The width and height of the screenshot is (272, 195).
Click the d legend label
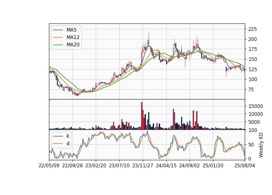[68, 144]
